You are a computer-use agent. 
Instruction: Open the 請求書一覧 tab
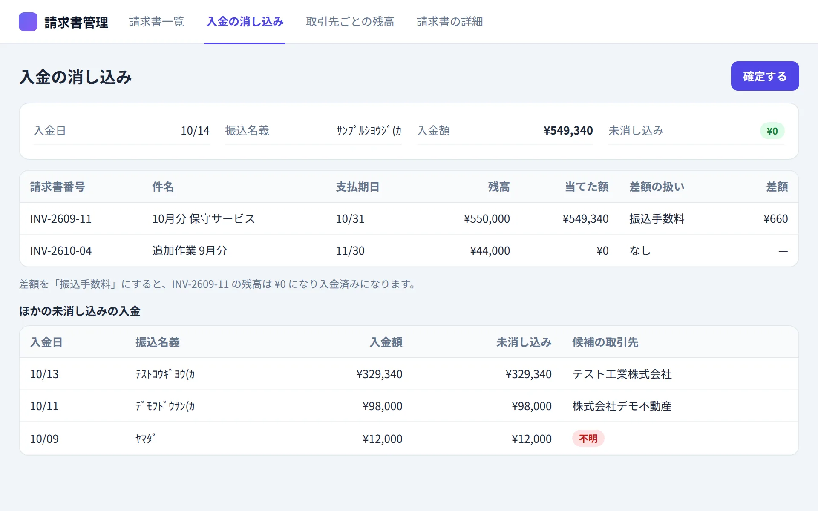point(156,22)
